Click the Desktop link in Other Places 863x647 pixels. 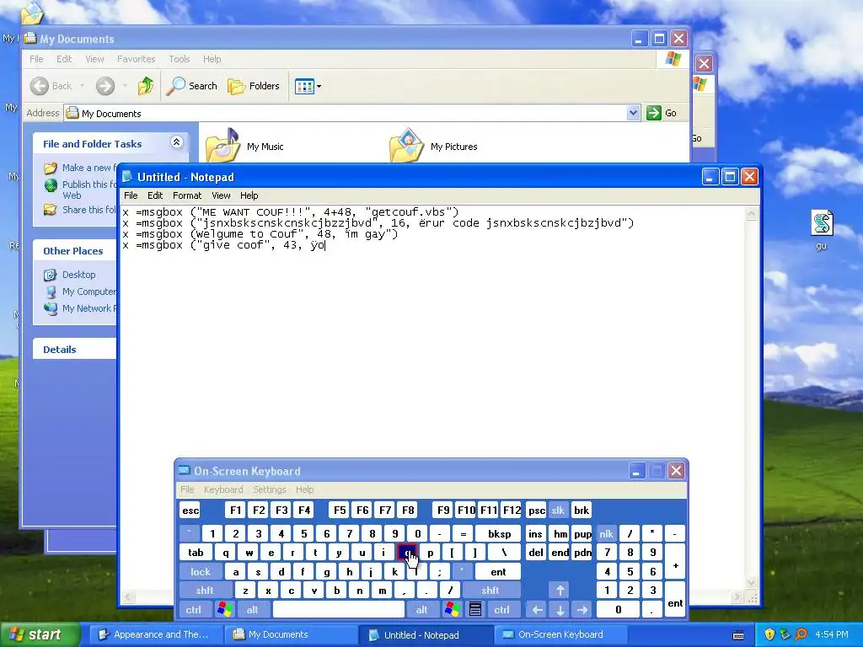78,275
